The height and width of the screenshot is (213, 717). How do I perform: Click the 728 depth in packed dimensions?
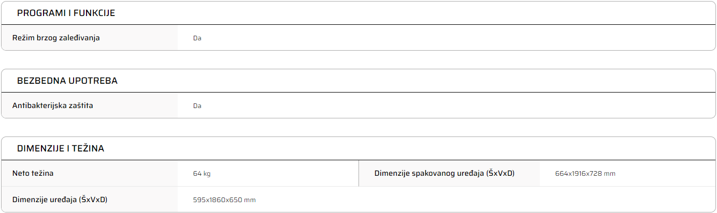(596, 174)
